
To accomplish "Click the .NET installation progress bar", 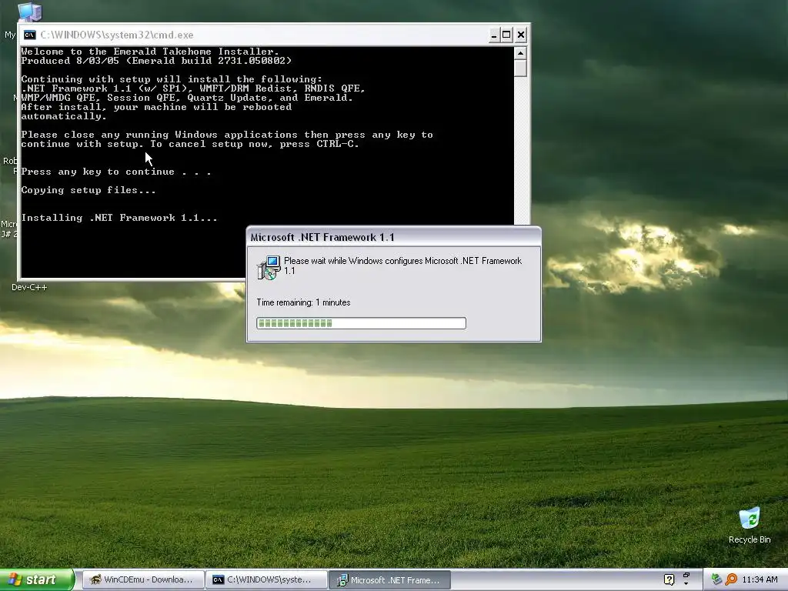I will pyautogui.click(x=361, y=323).
